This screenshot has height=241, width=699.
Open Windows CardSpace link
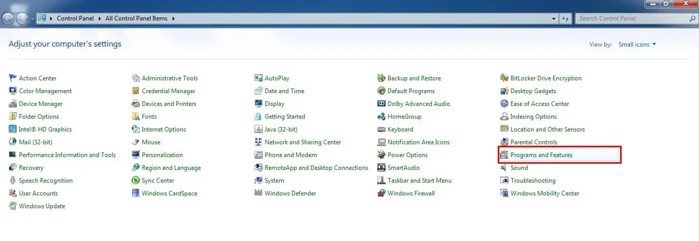(x=170, y=193)
